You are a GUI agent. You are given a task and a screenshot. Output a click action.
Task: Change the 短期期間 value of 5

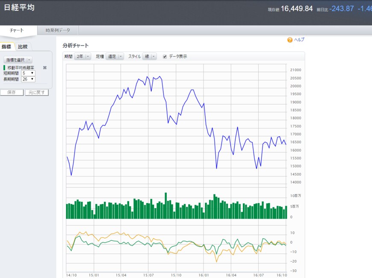28,73
